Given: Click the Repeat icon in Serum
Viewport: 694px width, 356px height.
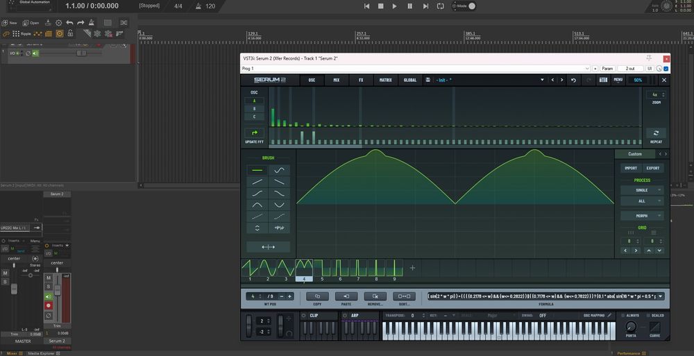Looking at the screenshot, I should (656, 133).
